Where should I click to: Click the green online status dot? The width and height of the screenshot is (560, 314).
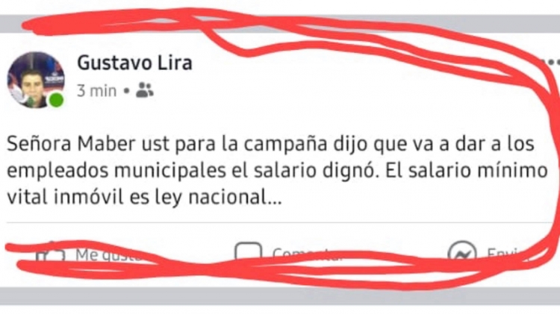tap(56, 100)
